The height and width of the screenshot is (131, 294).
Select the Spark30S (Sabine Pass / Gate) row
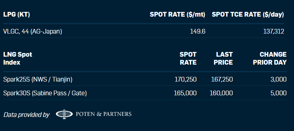(145, 93)
